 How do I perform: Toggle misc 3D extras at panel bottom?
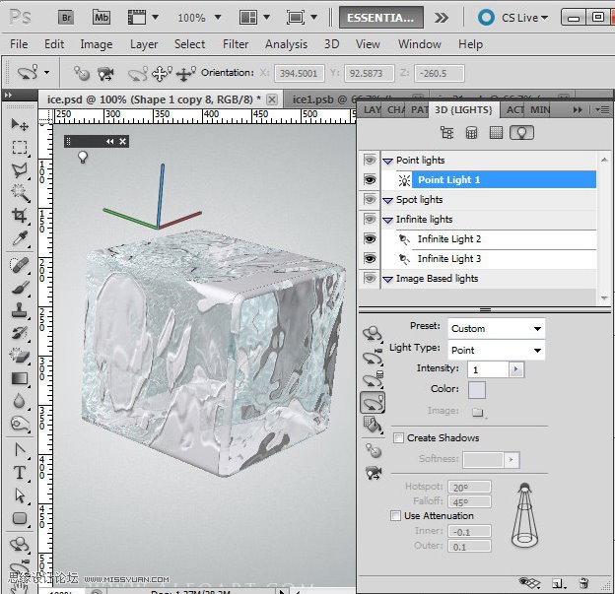(x=529, y=582)
